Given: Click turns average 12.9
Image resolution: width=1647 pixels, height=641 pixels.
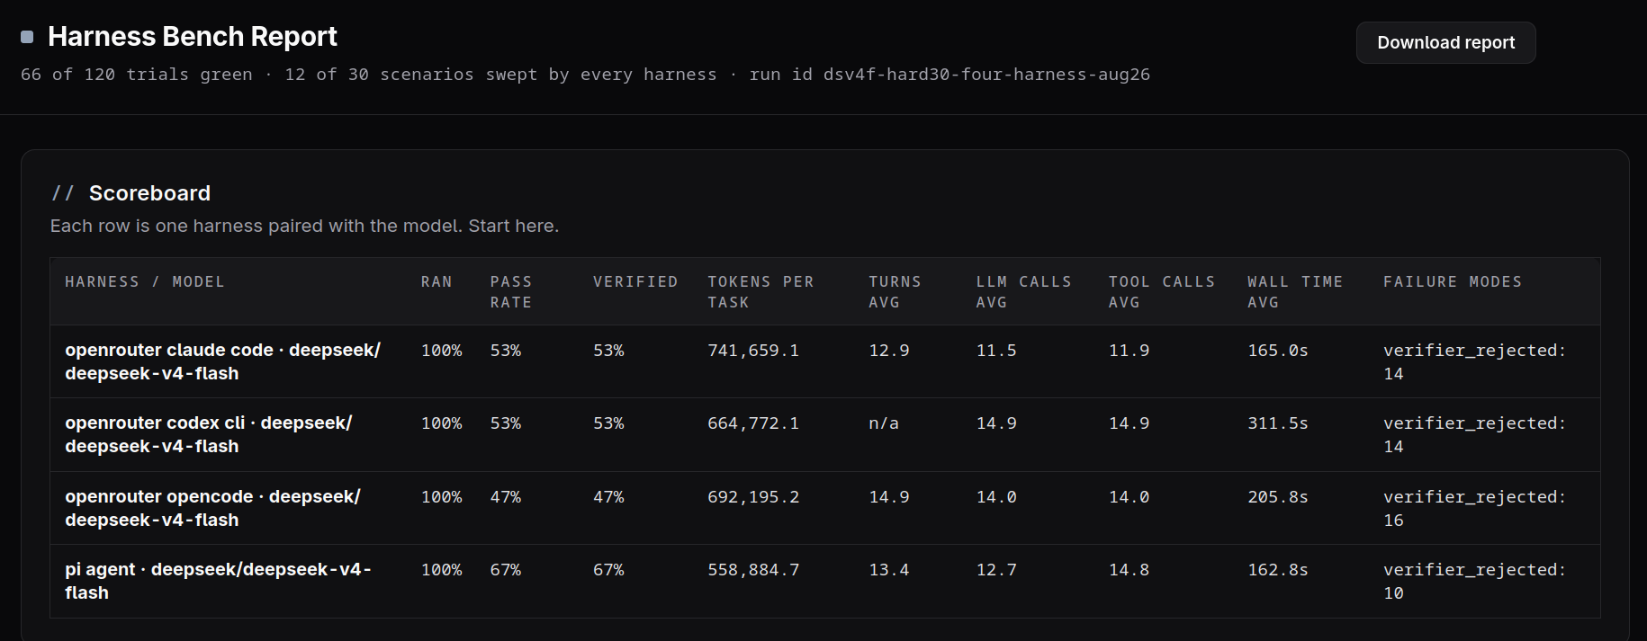Looking at the screenshot, I should point(889,351).
